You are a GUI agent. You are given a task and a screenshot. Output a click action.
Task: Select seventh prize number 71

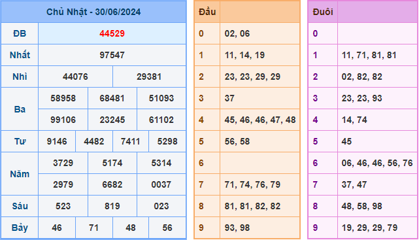tap(93, 228)
